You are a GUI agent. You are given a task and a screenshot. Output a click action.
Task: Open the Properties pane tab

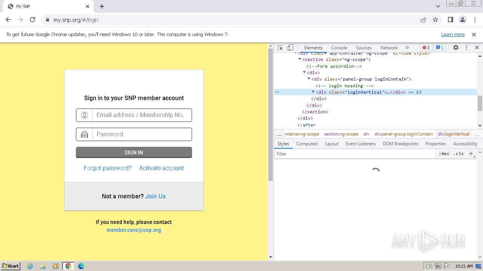435,144
